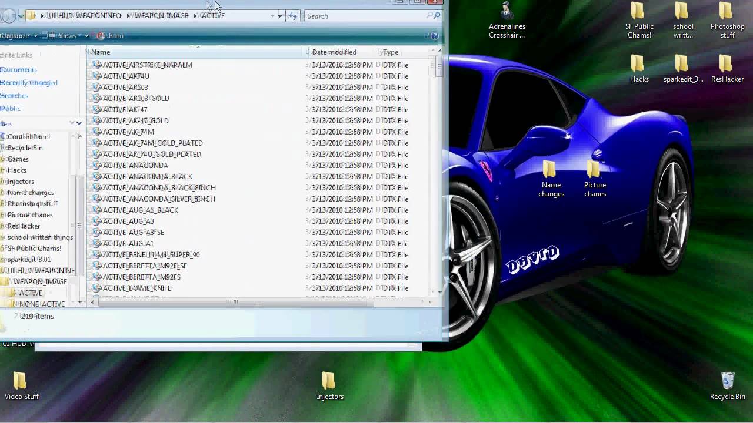Screen dimensions: 753x423
Task: Go to WEAPON_IMAGE breadcrumb
Action: pos(162,16)
